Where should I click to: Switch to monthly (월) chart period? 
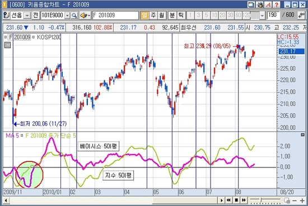click(x=161, y=15)
